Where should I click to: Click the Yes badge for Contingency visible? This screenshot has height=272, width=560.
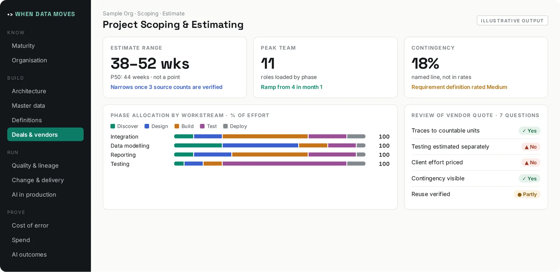[530, 179]
